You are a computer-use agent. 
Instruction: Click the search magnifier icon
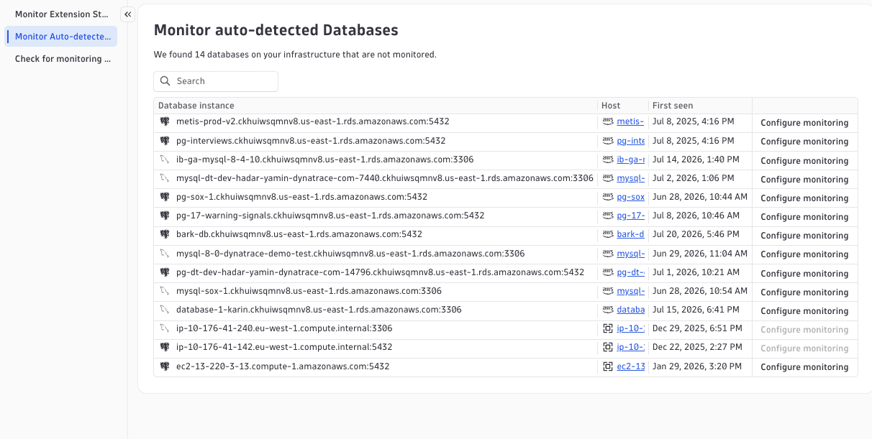[165, 81]
